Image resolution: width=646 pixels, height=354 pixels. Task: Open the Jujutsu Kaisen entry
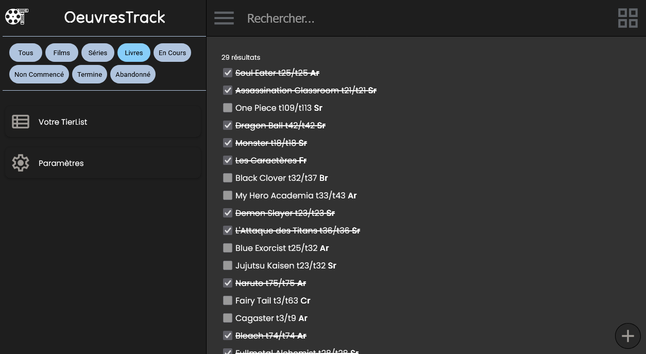click(x=285, y=265)
